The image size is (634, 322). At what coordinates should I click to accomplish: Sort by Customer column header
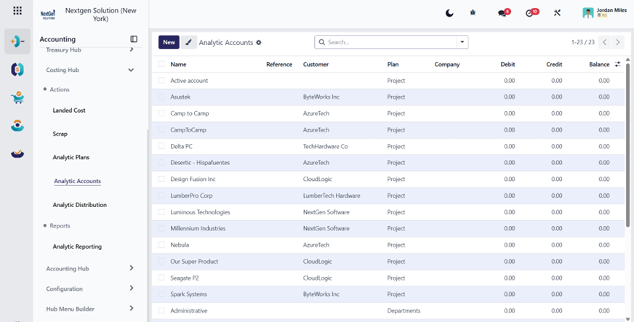coord(316,64)
